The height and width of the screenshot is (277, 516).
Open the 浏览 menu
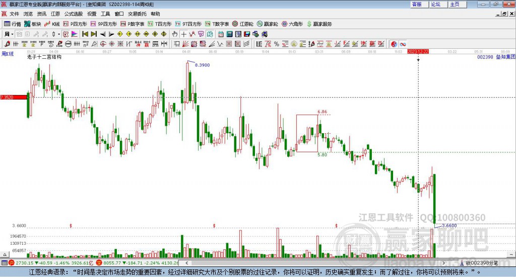click(x=28, y=14)
